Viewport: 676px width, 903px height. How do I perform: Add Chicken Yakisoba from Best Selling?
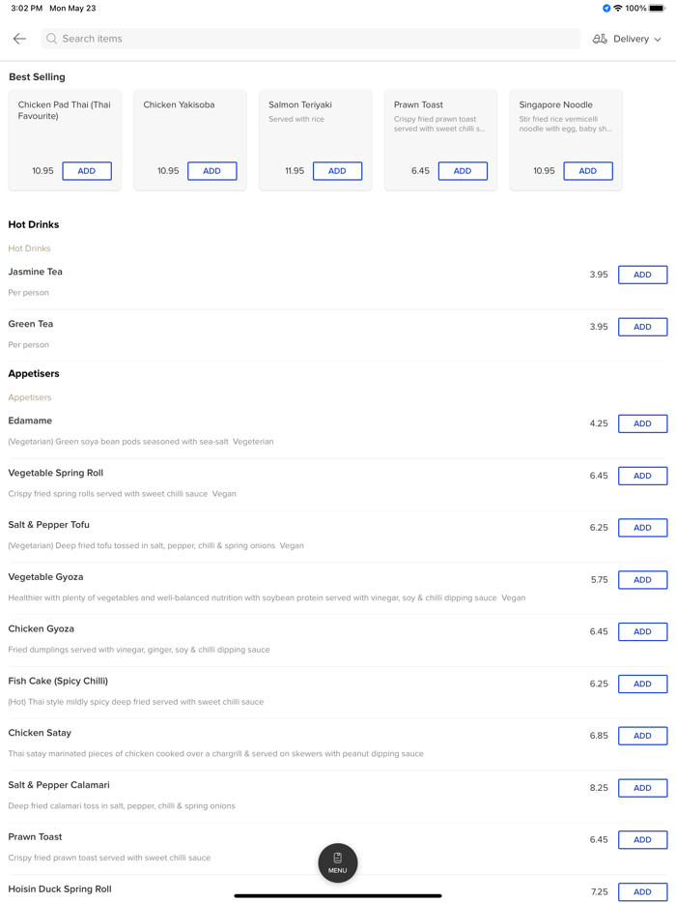(212, 171)
